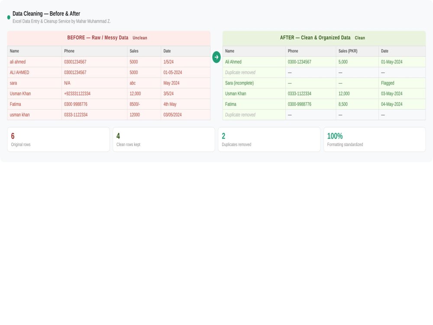
Task: Select the 'ALI AHMED' uppercase name cell
Action: 35,72
